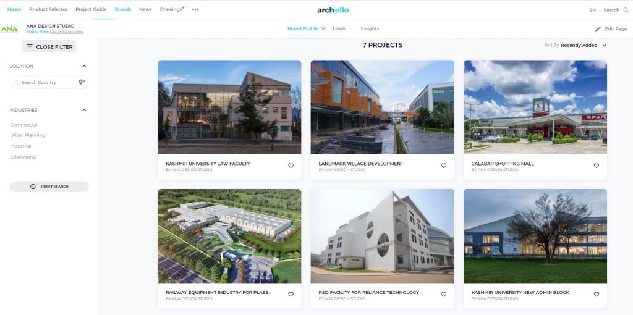Open the three-dots more menu

[195, 9]
